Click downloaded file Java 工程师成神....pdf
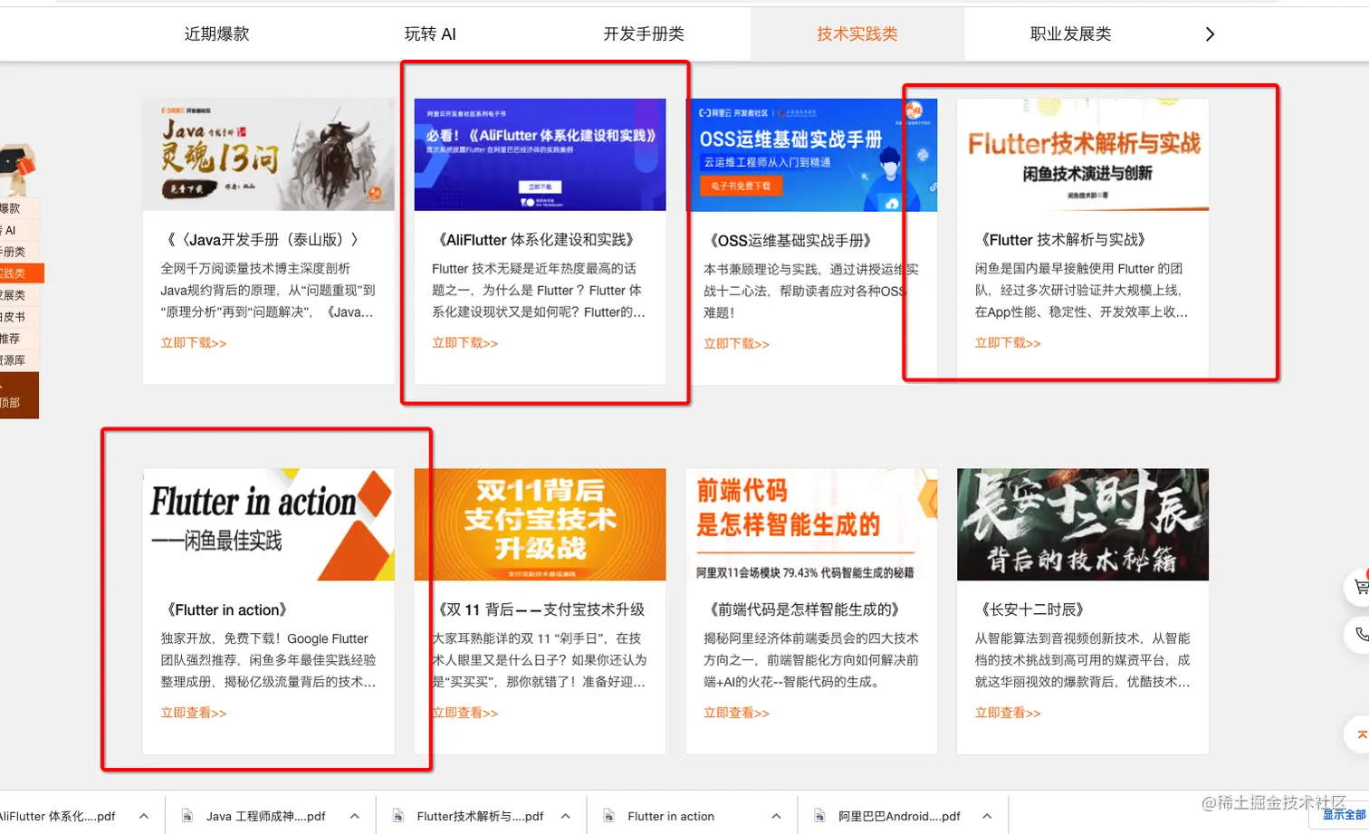 coord(265,816)
